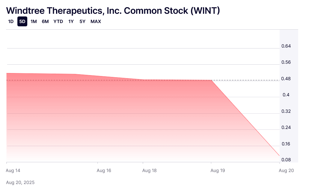The image size is (327, 193).
Task: Click the Aug 18 x-axis label
Action: [149, 171]
